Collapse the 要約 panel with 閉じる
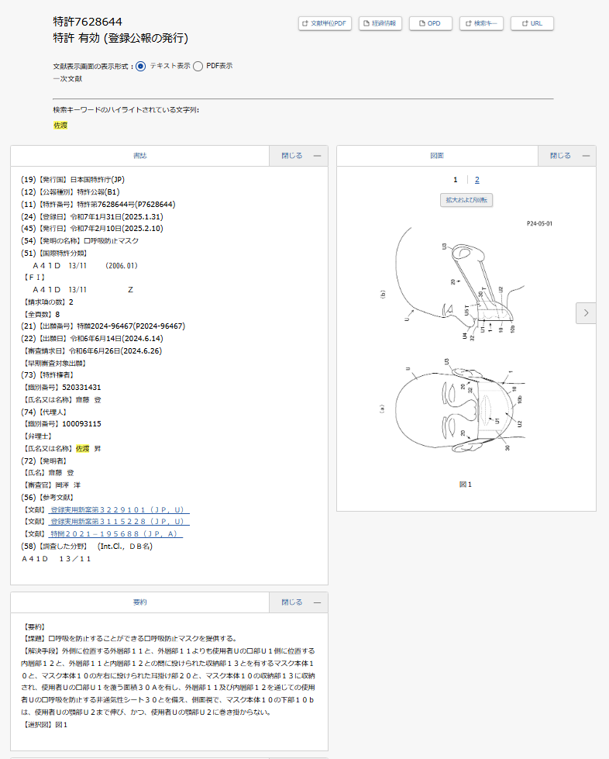 pyautogui.click(x=298, y=602)
